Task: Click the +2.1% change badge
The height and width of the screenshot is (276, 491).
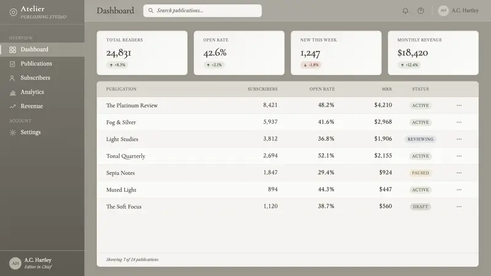Action: point(214,65)
